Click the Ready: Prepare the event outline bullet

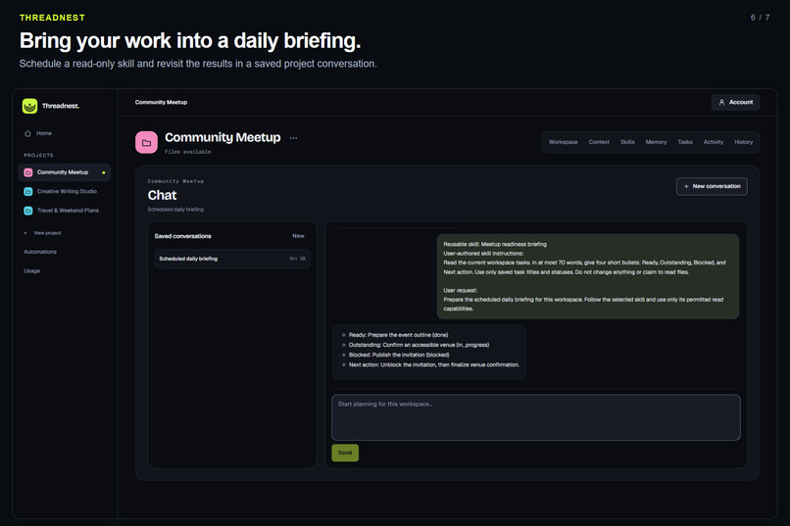click(x=398, y=335)
